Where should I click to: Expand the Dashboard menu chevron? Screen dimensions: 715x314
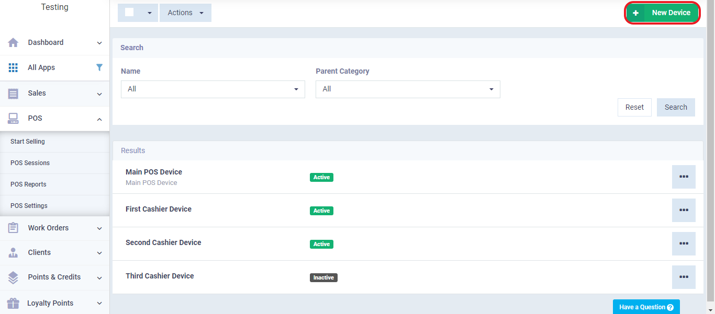coord(99,43)
